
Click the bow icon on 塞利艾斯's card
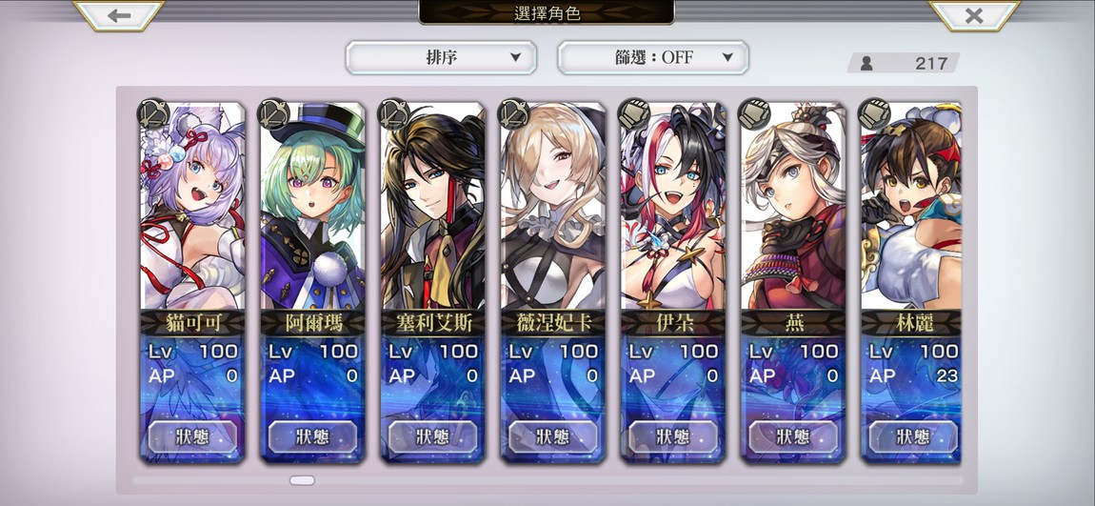pyautogui.click(x=392, y=114)
